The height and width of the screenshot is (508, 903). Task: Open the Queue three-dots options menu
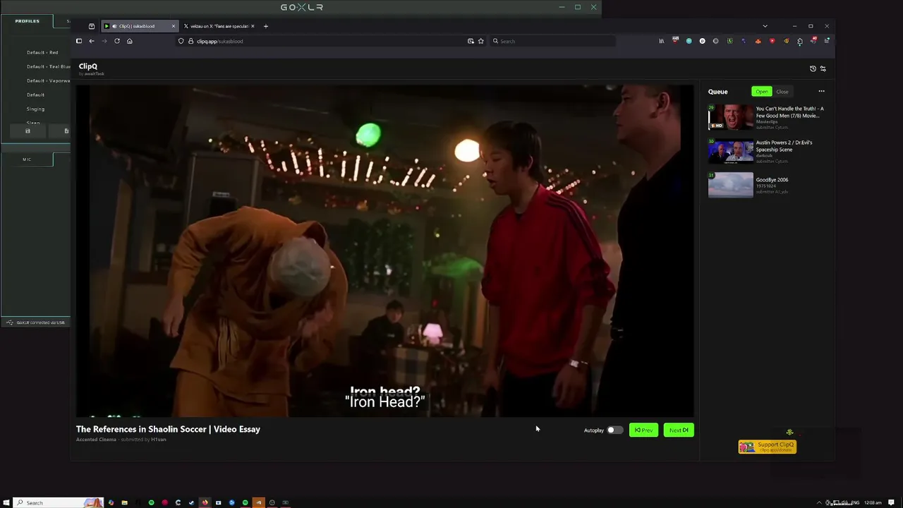click(821, 91)
